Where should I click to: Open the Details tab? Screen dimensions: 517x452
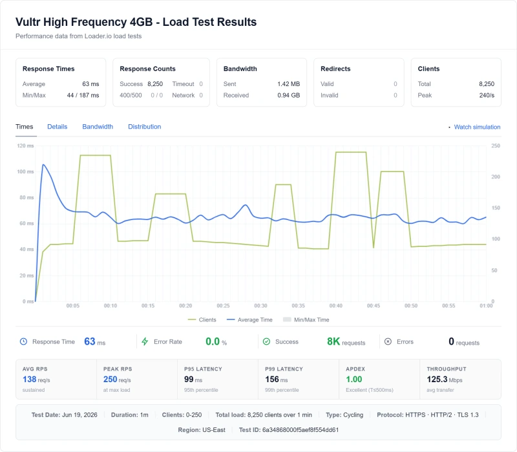(58, 127)
